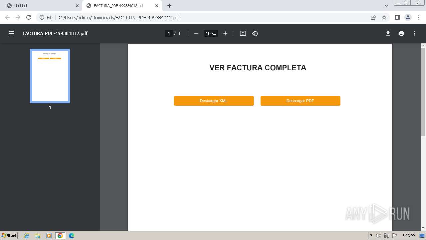Open the Windows Start menu

(9, 235)
